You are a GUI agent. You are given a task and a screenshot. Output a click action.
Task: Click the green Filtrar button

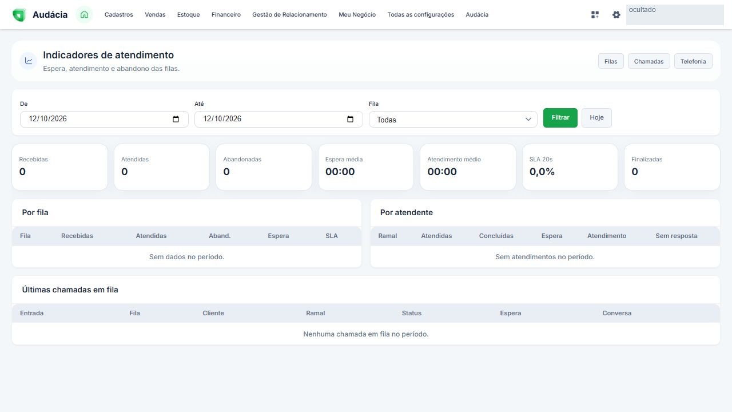(560, 118)
